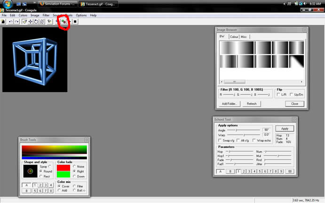Click the stamp tool icon in toolbar
This screenshot has width=325, height=203.
point(49,22)
